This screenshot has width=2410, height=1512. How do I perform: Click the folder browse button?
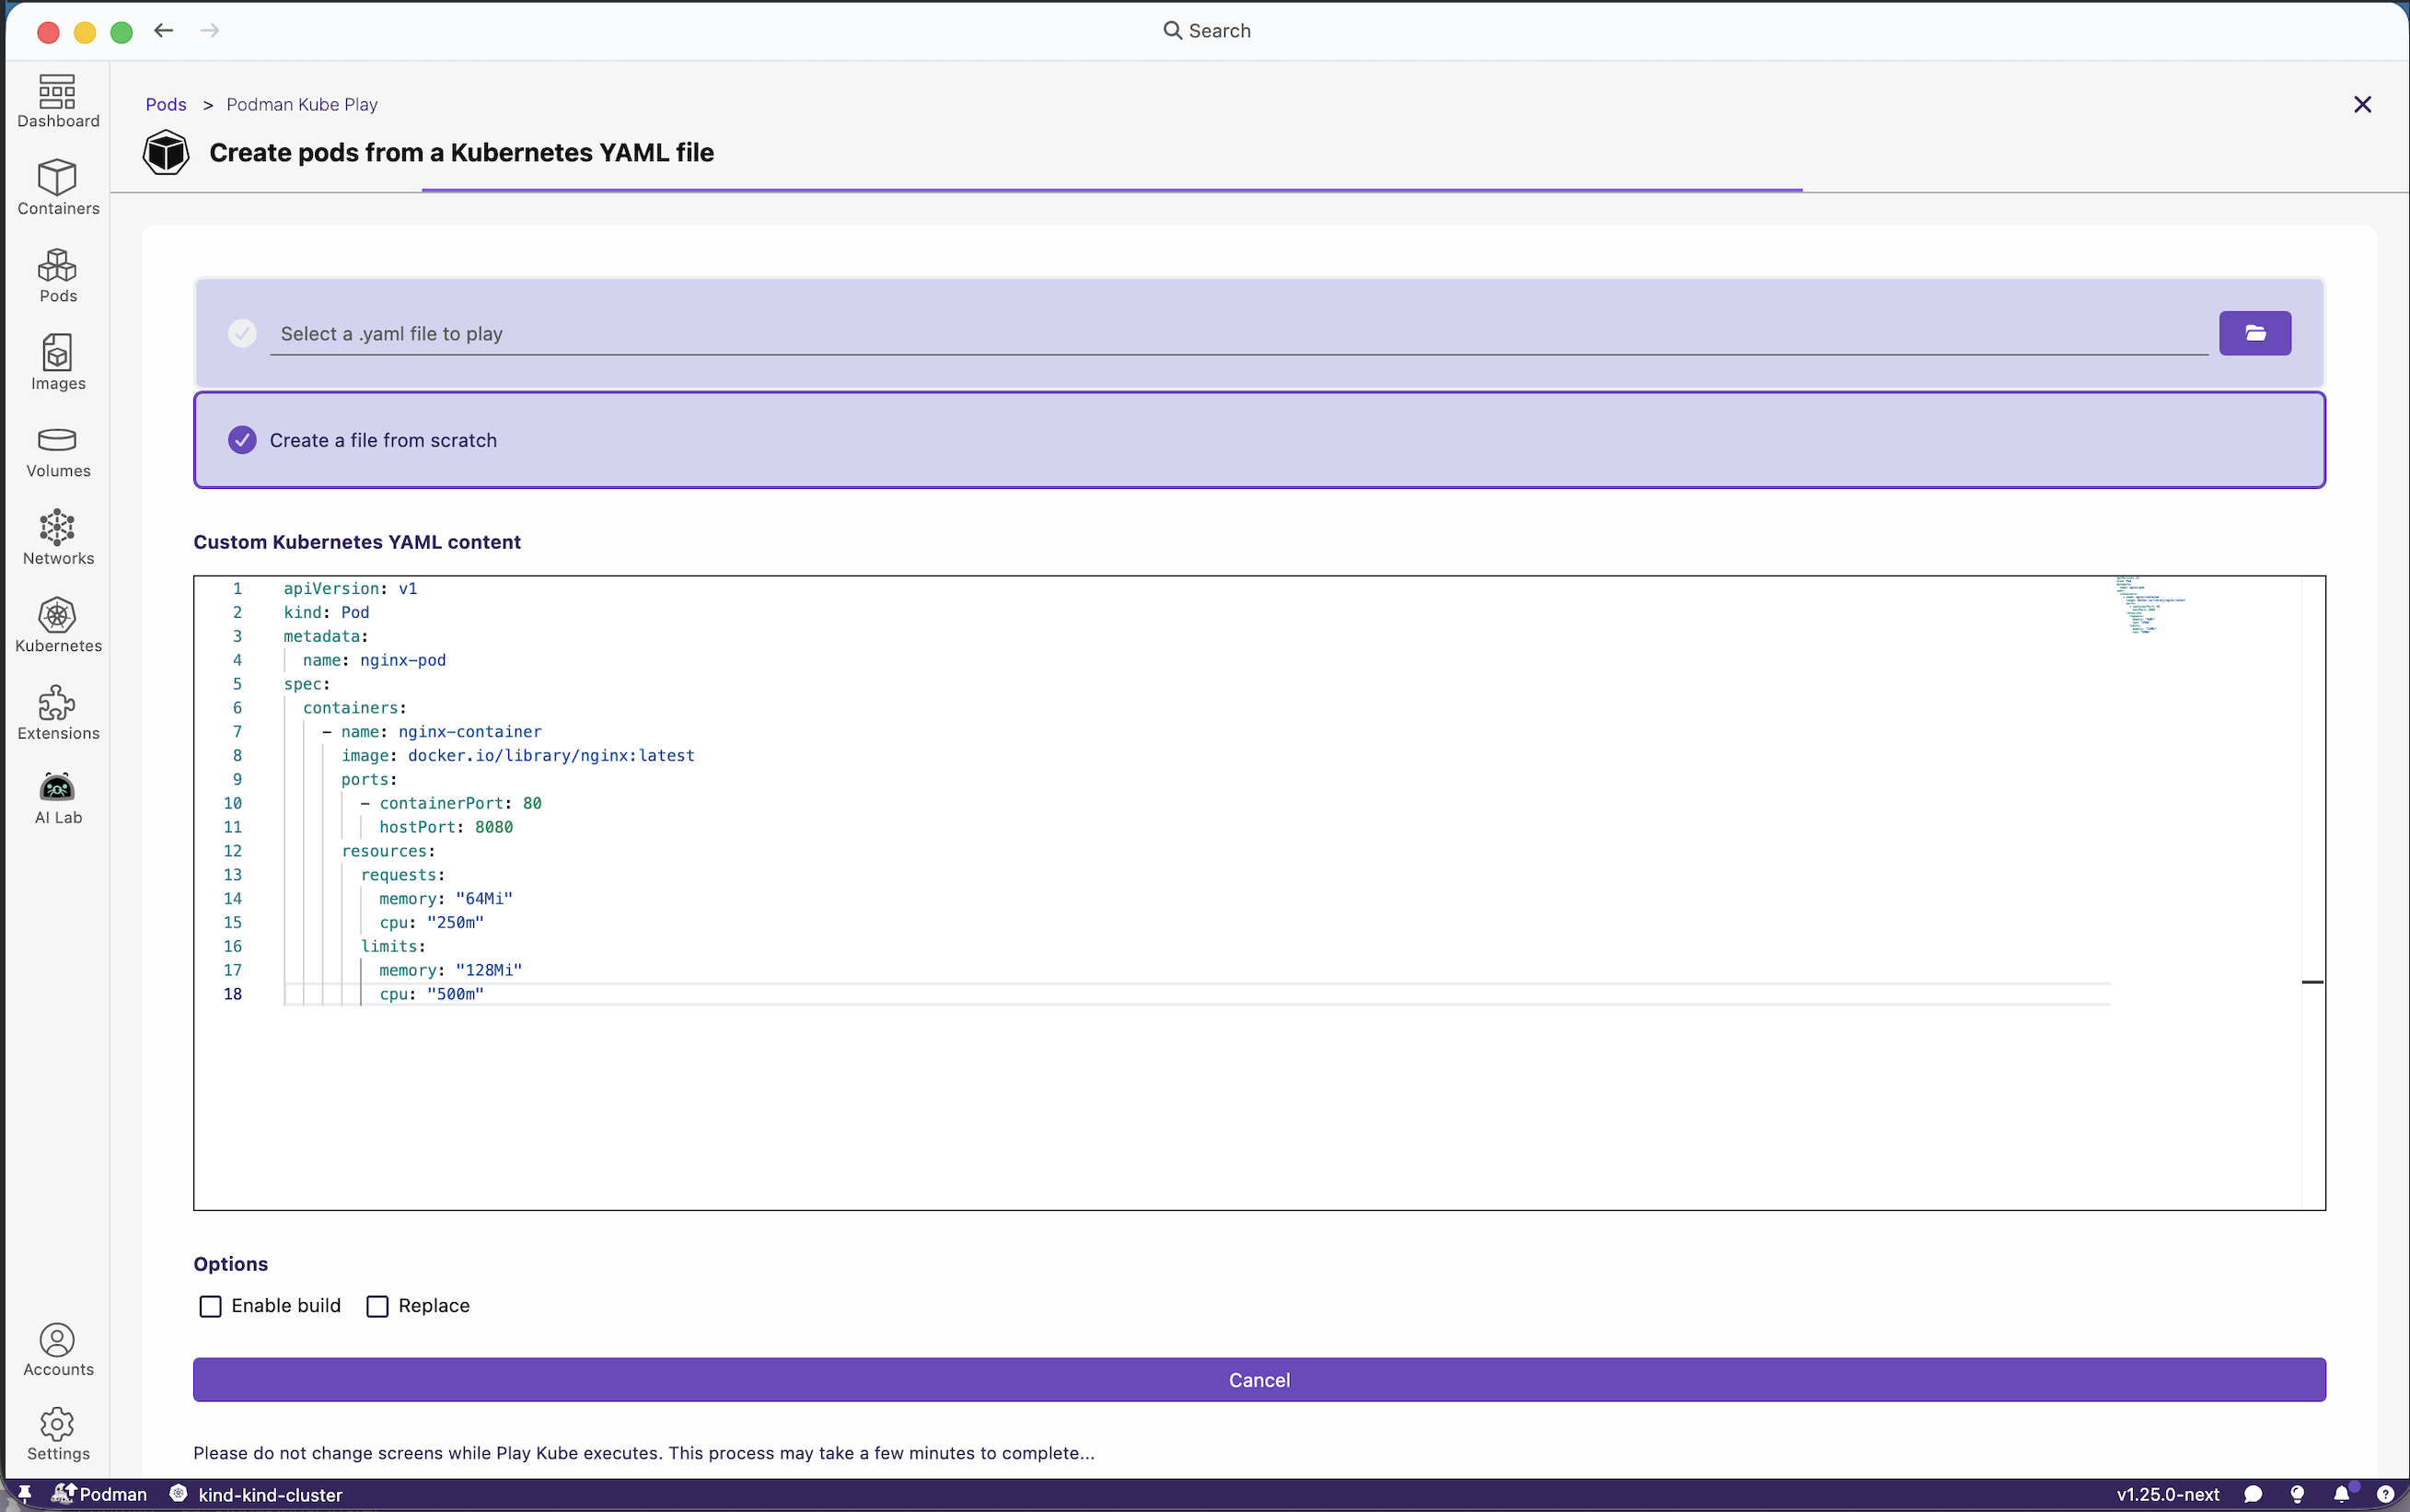(2254, 333)
